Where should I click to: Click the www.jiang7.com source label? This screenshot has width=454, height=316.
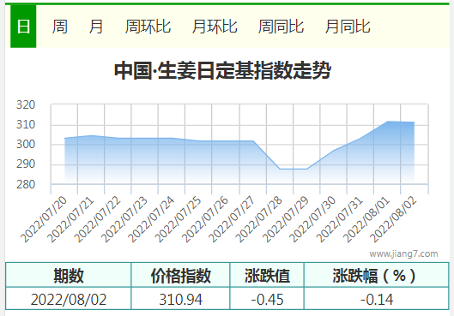point(403,253)
